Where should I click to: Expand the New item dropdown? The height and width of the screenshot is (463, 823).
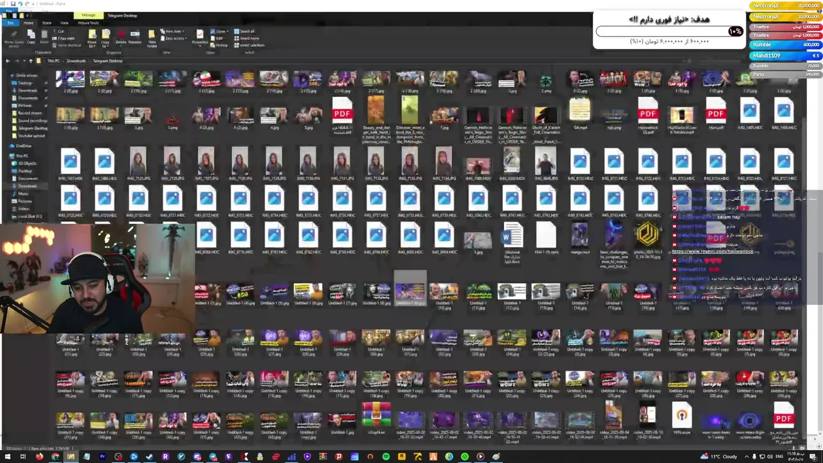(x=172, y=32)
